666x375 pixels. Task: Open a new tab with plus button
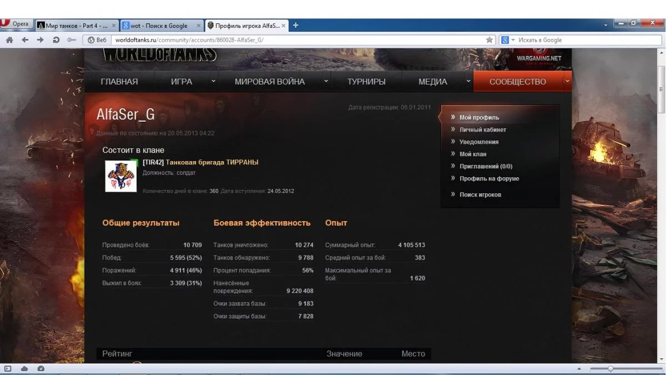[x=296, y=25]
